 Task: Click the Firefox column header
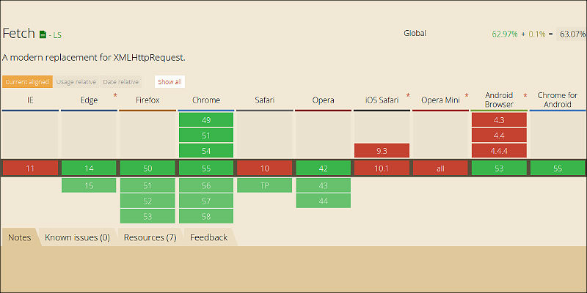pos(147,100)
